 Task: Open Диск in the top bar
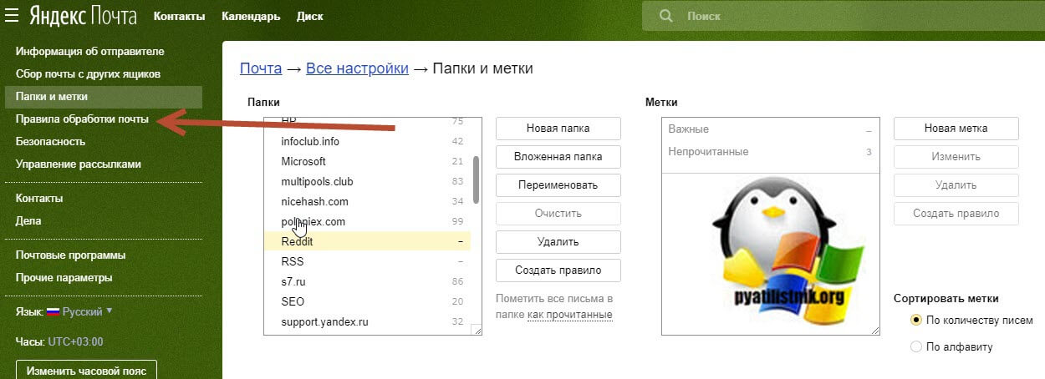point(310,16)
